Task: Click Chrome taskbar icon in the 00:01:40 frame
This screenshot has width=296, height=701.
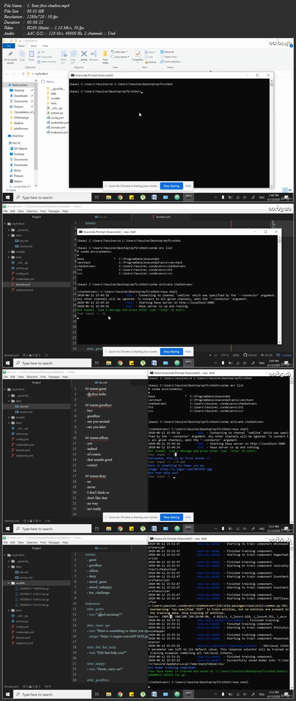Action: click(120, 197)
